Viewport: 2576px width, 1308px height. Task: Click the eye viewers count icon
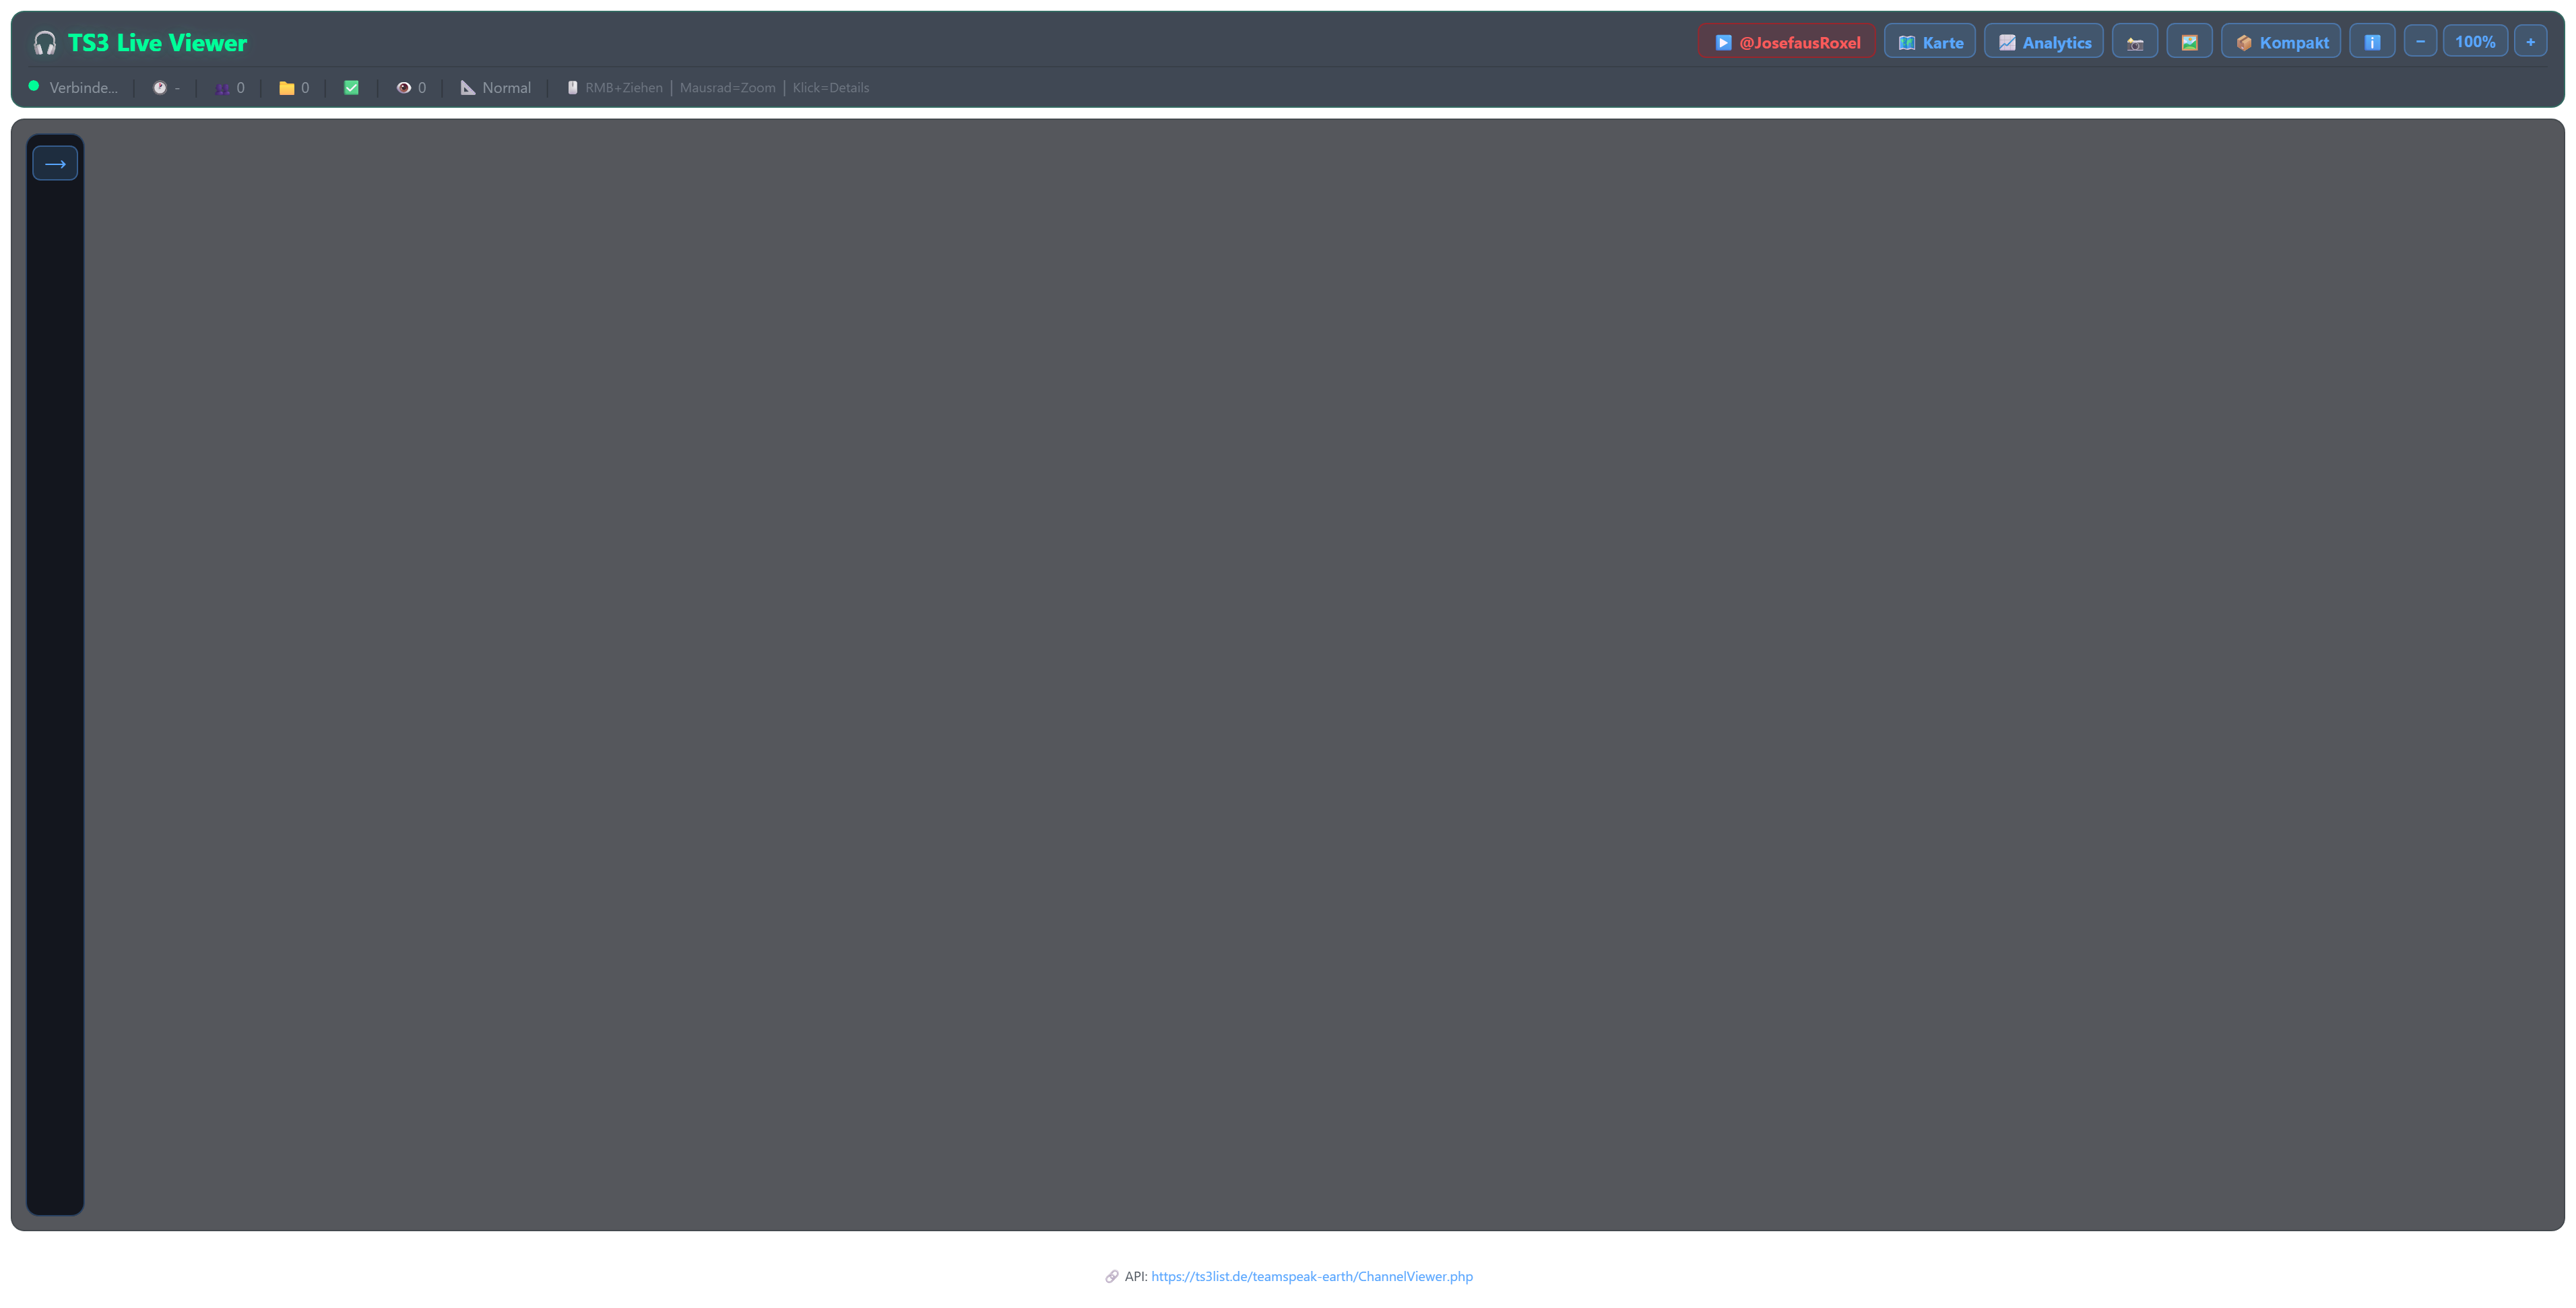click(x=403, y=88)
